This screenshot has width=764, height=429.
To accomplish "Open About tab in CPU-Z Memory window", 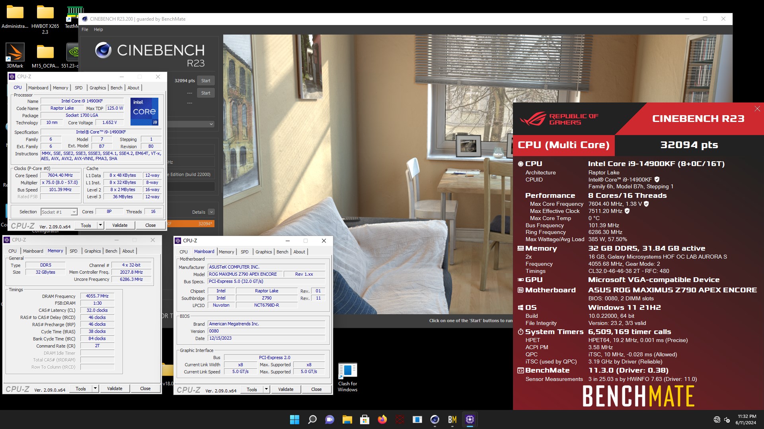I will click(128, 251).
